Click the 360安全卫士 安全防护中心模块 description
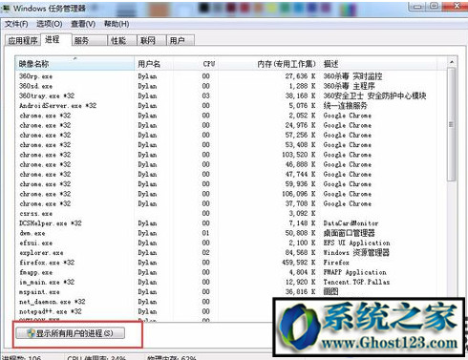This screenshot has height=360, width=468. (374, 95)
